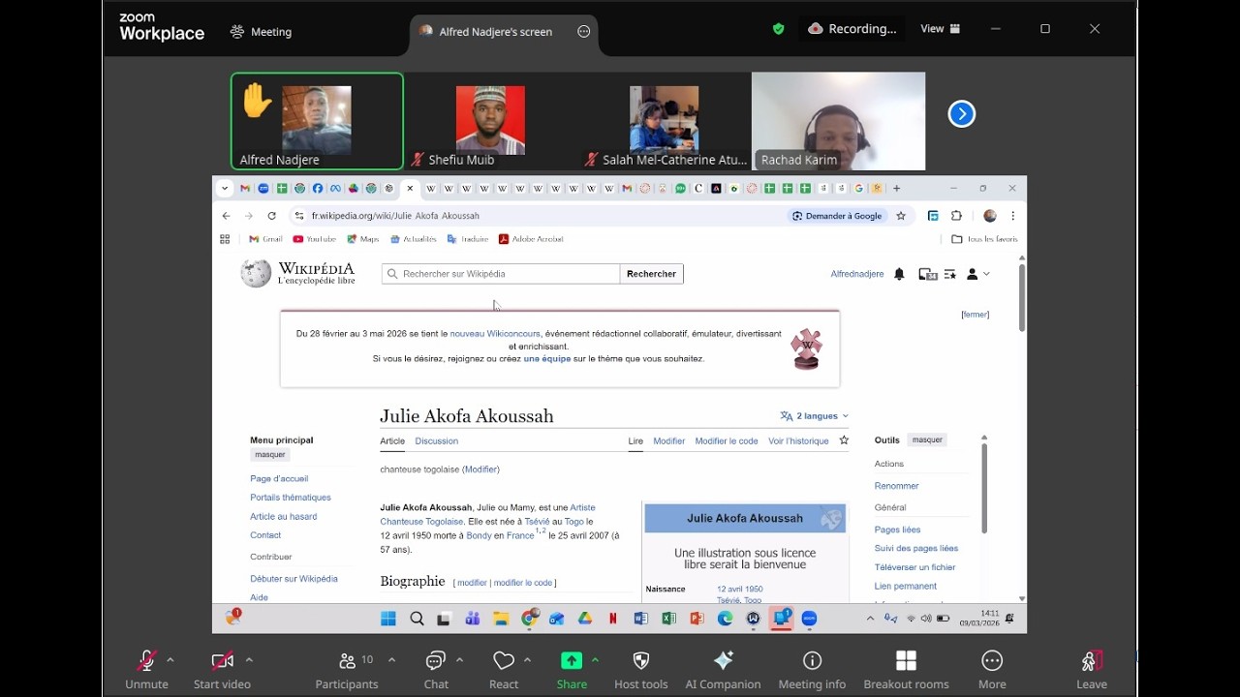Image resolution: width=1240 pixels, height=697 pixels.
Task: Leave the meeting
Action: coord(1091,670)
